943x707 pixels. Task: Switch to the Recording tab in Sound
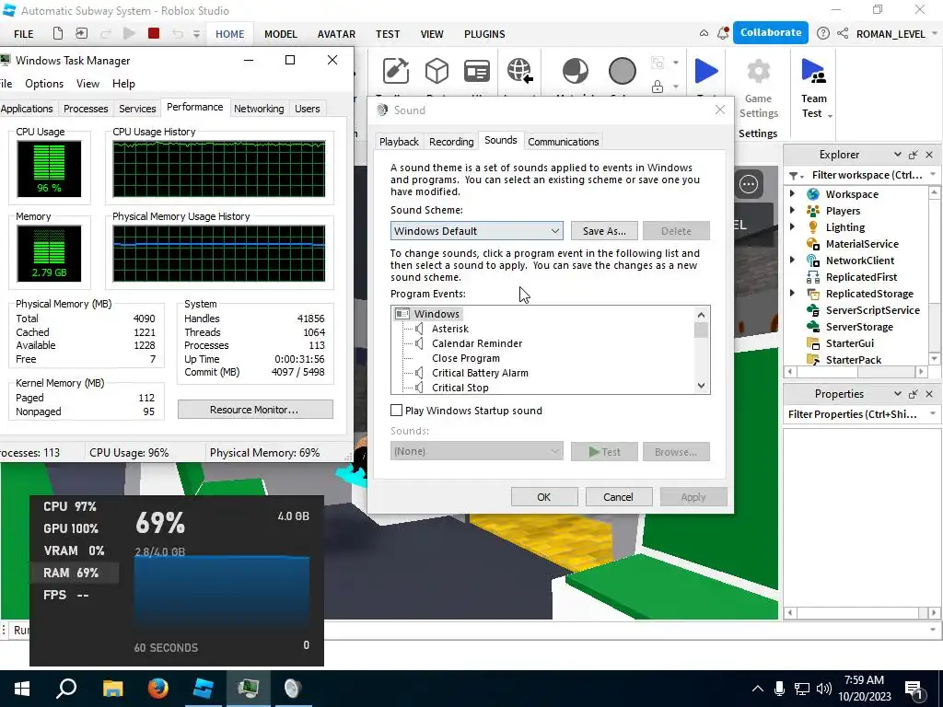pyautogui.click(x=451, y=142)
